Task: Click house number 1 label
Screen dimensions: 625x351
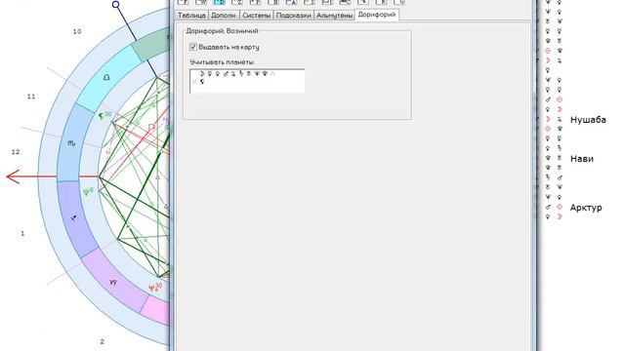Action: pos(22,233)
